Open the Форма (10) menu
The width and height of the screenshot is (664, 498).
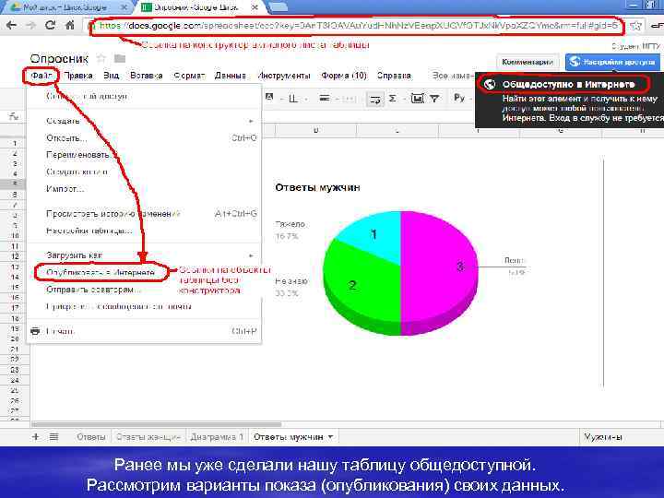coord(343,76)
